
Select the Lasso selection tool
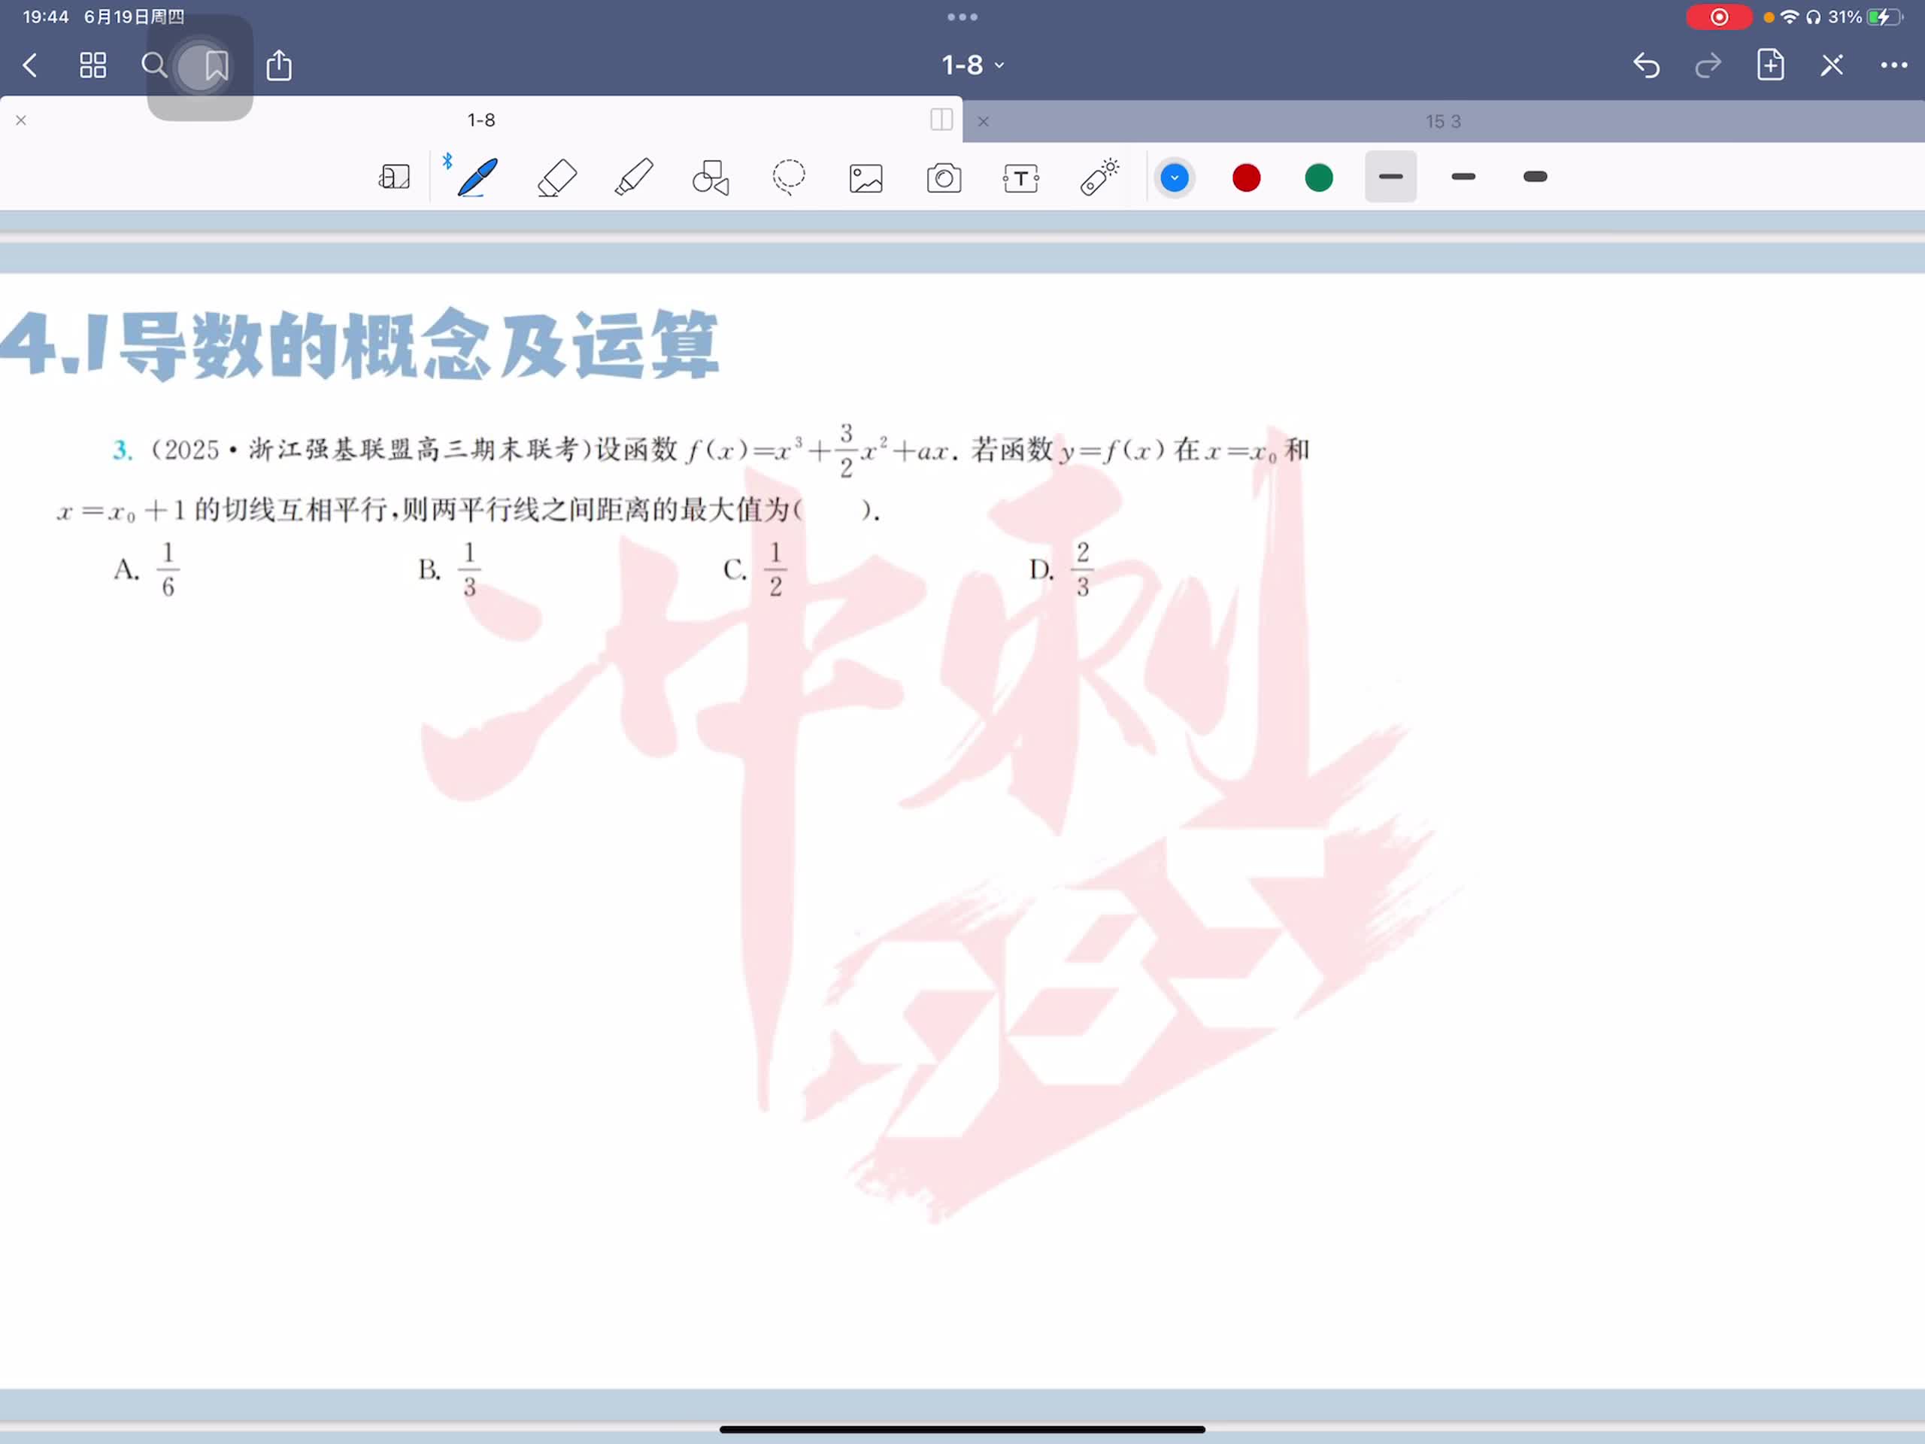coord(789,177)
